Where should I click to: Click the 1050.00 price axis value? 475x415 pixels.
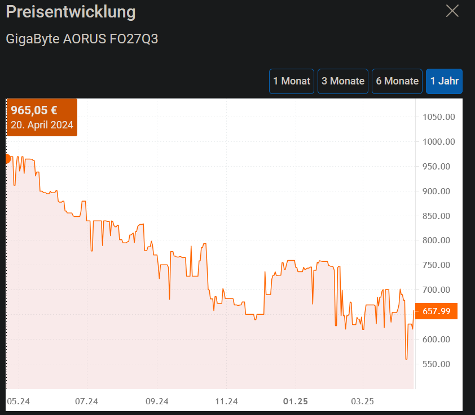pyautogui.click(x=437, y=117)
